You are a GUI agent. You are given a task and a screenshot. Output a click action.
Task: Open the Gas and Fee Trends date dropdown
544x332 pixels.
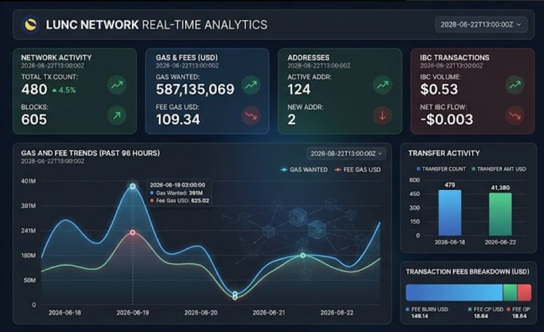tap(346, 154)
